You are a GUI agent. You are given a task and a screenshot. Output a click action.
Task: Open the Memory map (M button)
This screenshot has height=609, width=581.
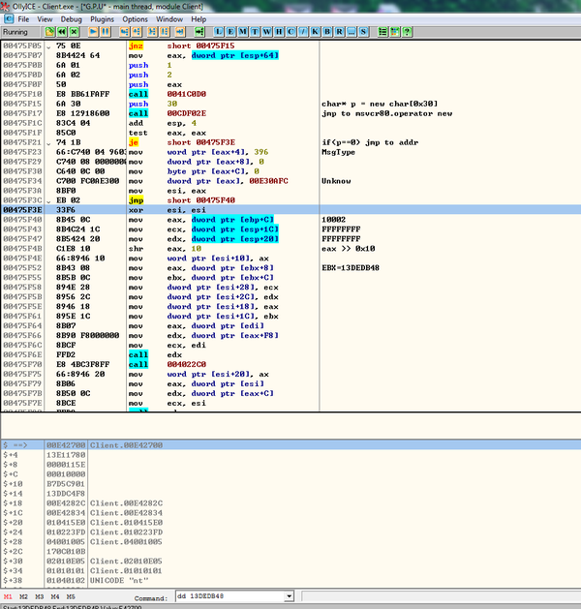pyautogui.click(x=245, y=32)
